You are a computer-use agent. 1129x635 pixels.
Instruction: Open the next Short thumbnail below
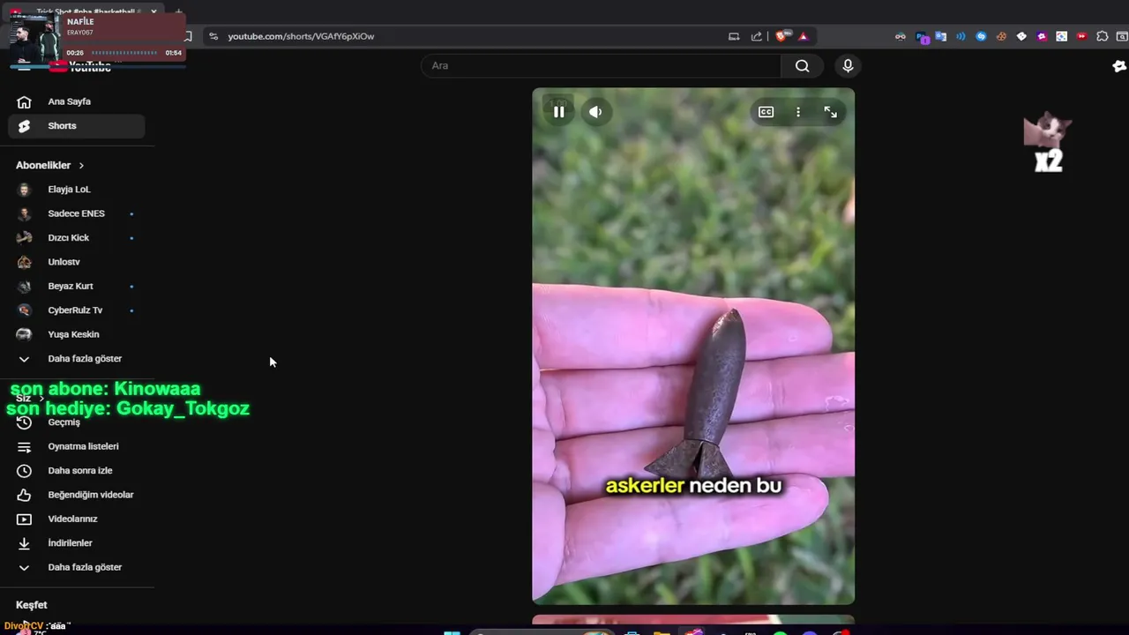693,620
